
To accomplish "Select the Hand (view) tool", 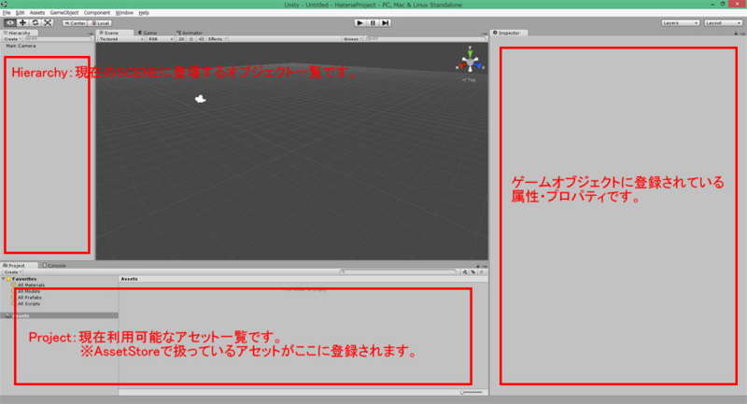I will click(10, 22).
